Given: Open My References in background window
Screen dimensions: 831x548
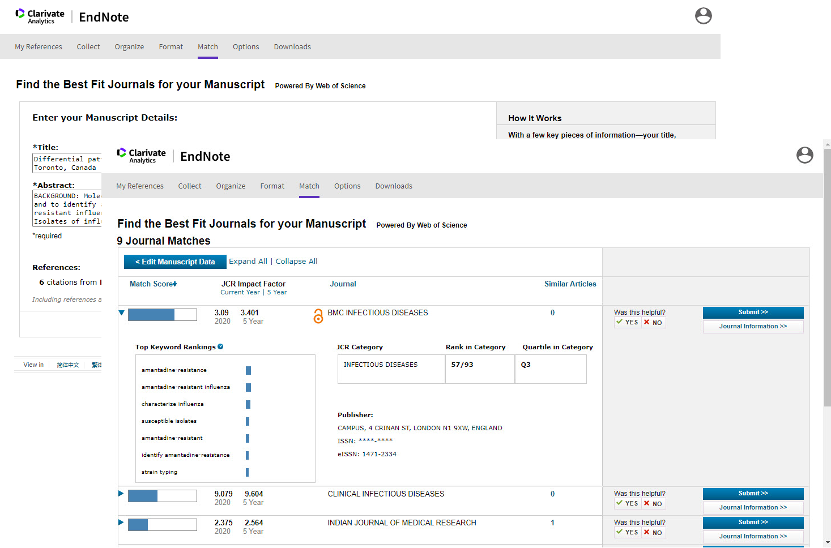Looking at the screenshot, I should pyautogui.click(x=39, y=46).
